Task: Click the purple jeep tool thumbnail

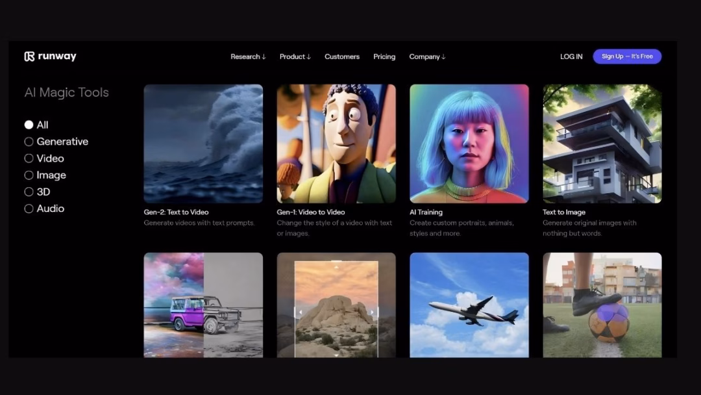Action: (x=203, y=305)
